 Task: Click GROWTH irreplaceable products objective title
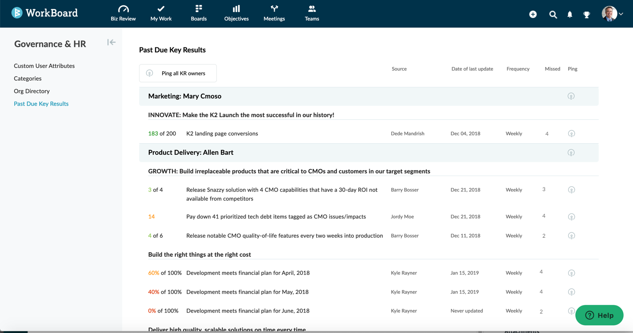coord(289,171)
